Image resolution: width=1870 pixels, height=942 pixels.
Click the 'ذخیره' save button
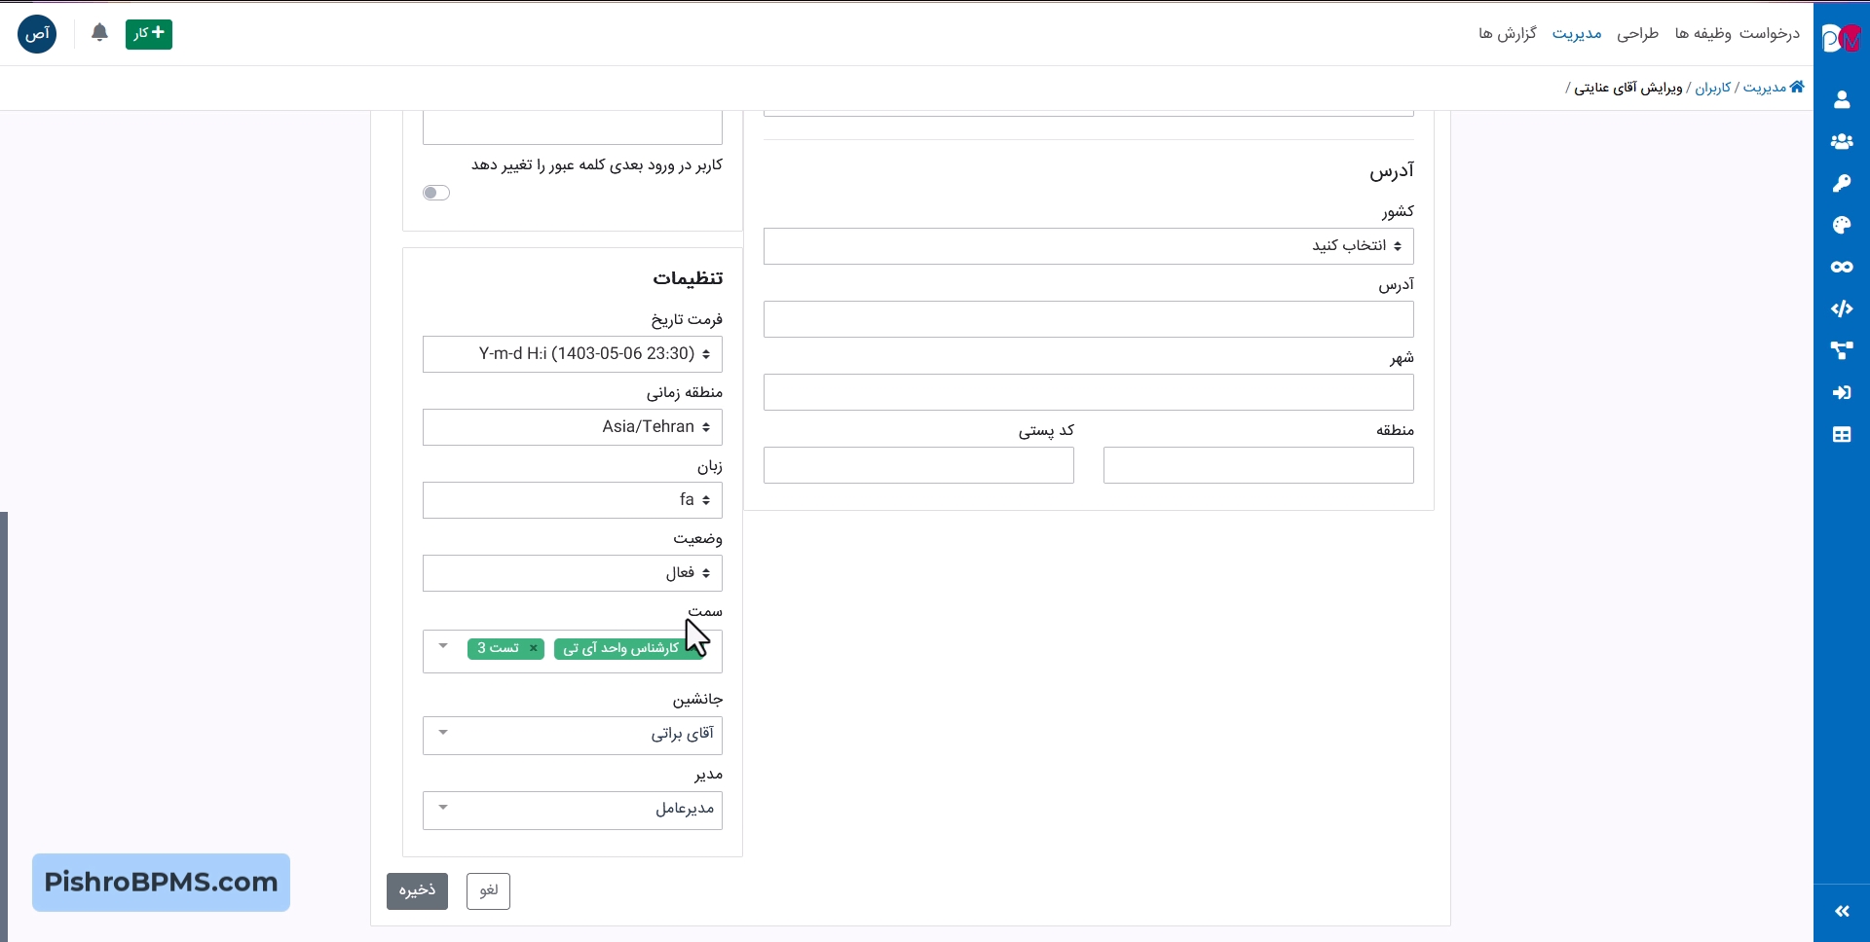[417, 890]
